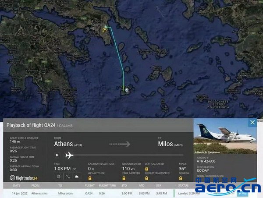The width and height of the screenshot is (263, 198).
Task: Click the Vertical Speed lock icon
Action: pyautogui.click(x=146, y=169)
